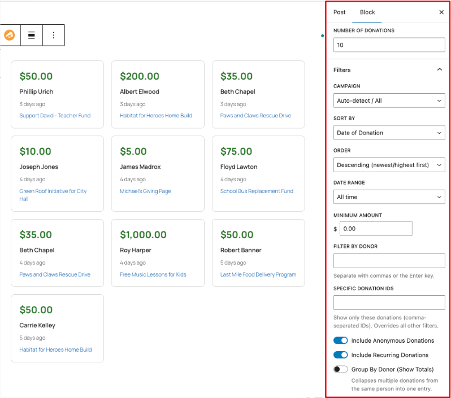Screen dimensions: 451x398
Task: Enable Group By Donor switch
Action: pyautogui.click(x=341, y=369)
